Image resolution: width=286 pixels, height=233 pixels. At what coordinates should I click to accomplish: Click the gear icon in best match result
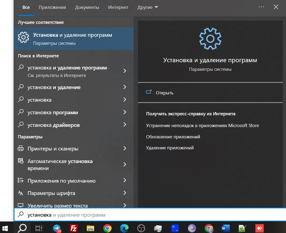23,37
